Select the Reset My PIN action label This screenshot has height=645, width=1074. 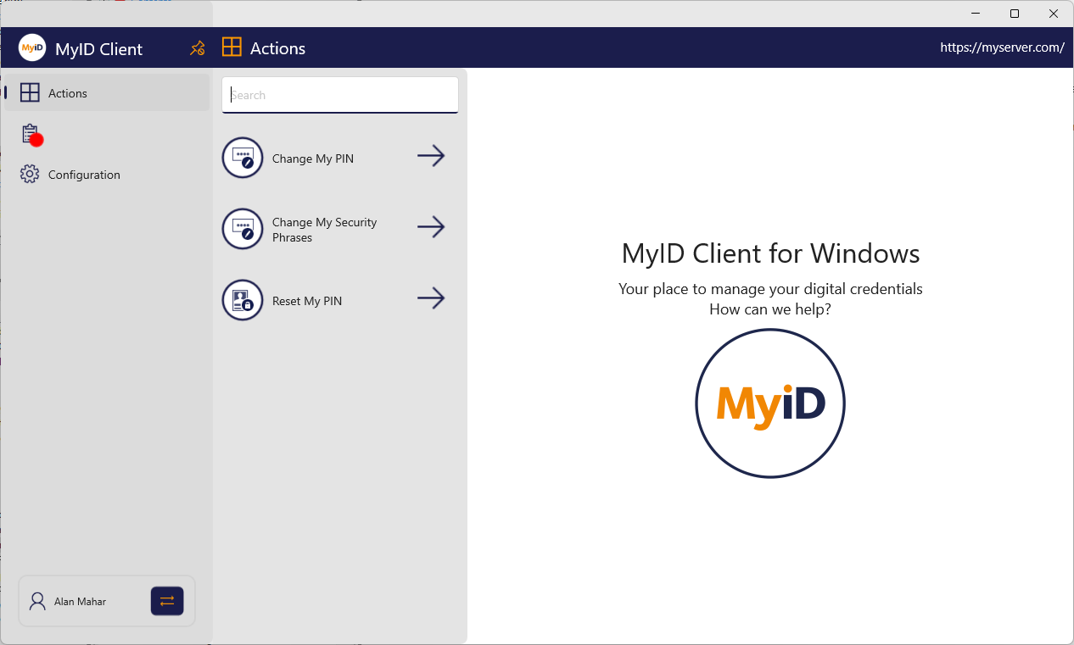307,301
